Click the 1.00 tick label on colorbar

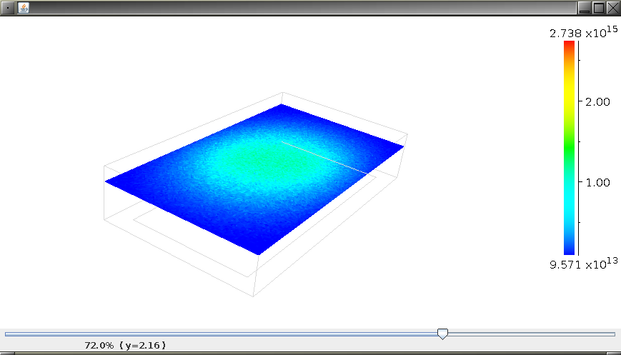[x=597, y=183]
